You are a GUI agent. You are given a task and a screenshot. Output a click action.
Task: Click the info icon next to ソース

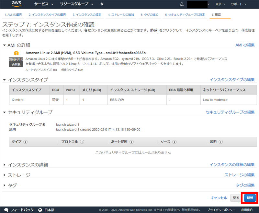(175, 142)
